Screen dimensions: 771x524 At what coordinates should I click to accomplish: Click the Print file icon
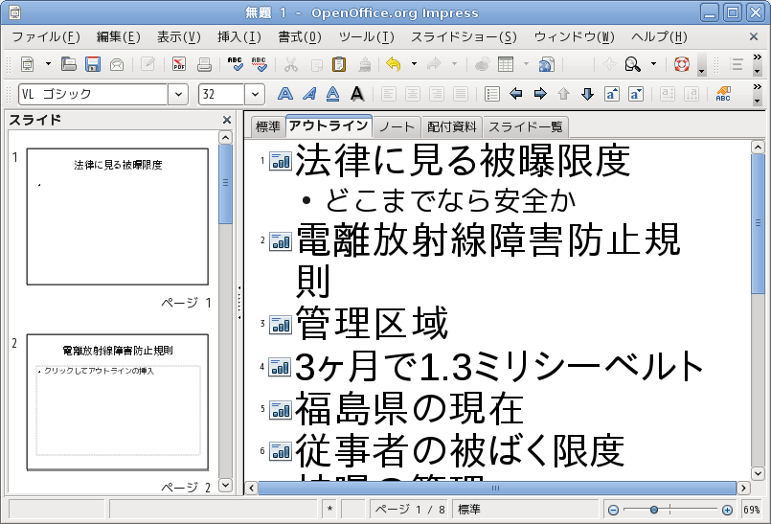[x=203, y=65]
